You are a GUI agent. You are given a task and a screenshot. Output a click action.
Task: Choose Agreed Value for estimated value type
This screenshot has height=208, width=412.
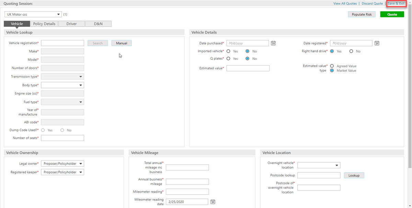(x=332, y=66)
